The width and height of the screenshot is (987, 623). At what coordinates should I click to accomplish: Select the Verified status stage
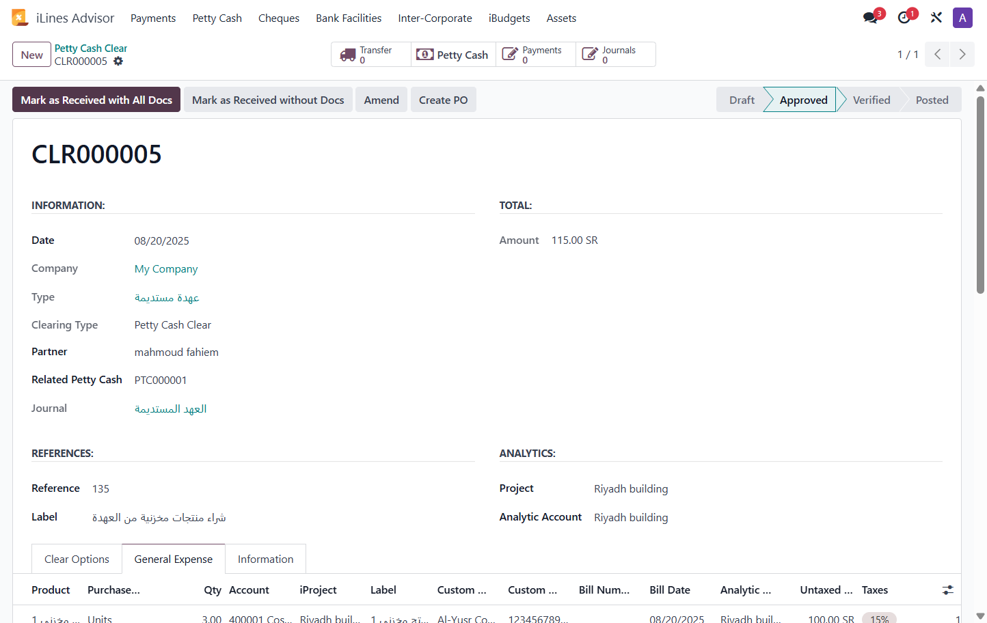point(871,100)
